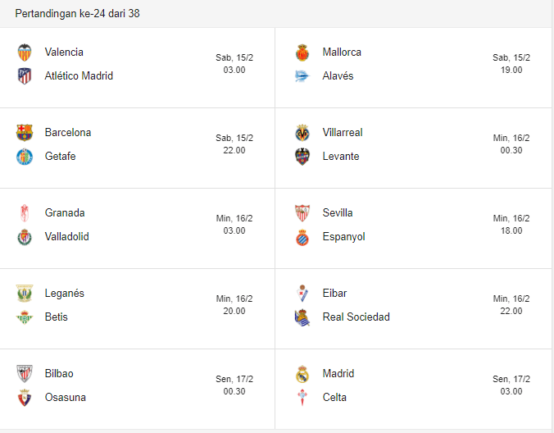The width and height of the screenshot is (554, 433).
Task: Click the Getafe club crest
Action: (24, 157)
